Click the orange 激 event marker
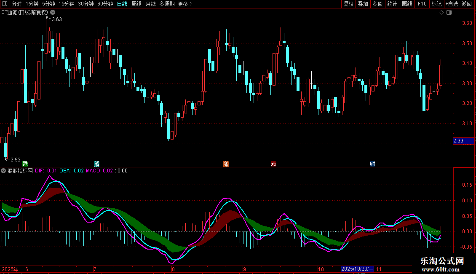The width and height of the screenshot is (476, 274). (x=226, y=164)
